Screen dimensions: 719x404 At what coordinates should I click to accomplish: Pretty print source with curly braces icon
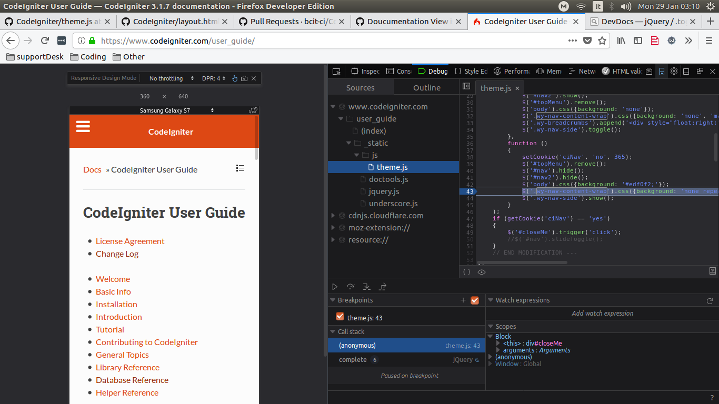(466, 272)
